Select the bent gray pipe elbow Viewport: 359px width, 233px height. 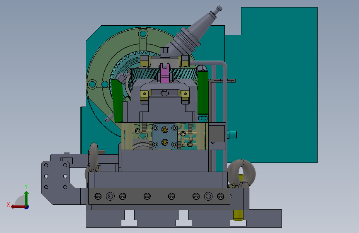(224, 64)
